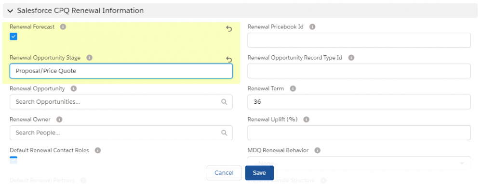The image size is (482, 184).
Task: Show help for Renewal Owner
Action: tap(59, 120)
